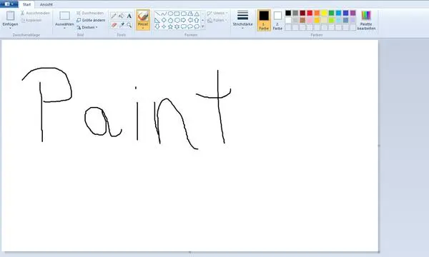Click the Einfügen clipboard icon
The width and height of the screenshot is (429, 257).
click(11, 16)
